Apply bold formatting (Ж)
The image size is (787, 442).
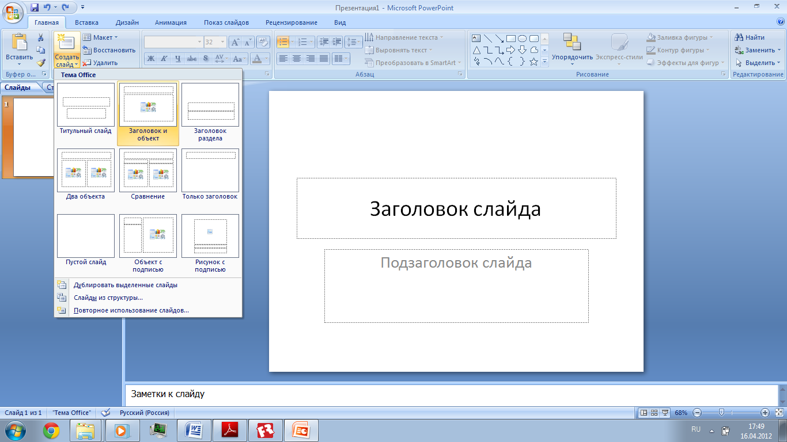[x=150, y=59]
